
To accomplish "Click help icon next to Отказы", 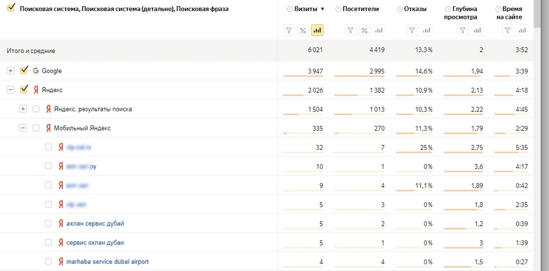I will 400,9.
